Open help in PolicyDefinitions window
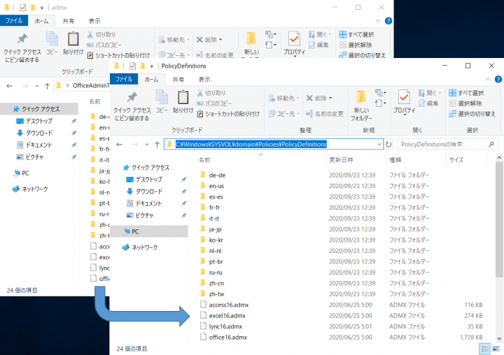 [x=498, y=79]
